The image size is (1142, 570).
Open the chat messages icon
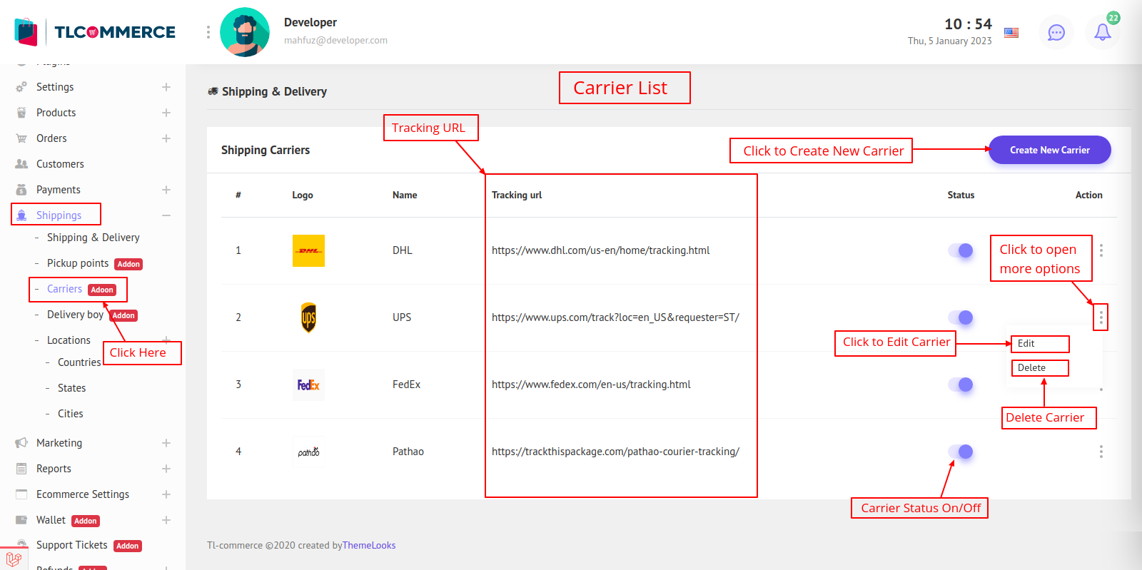point(1056,32)
